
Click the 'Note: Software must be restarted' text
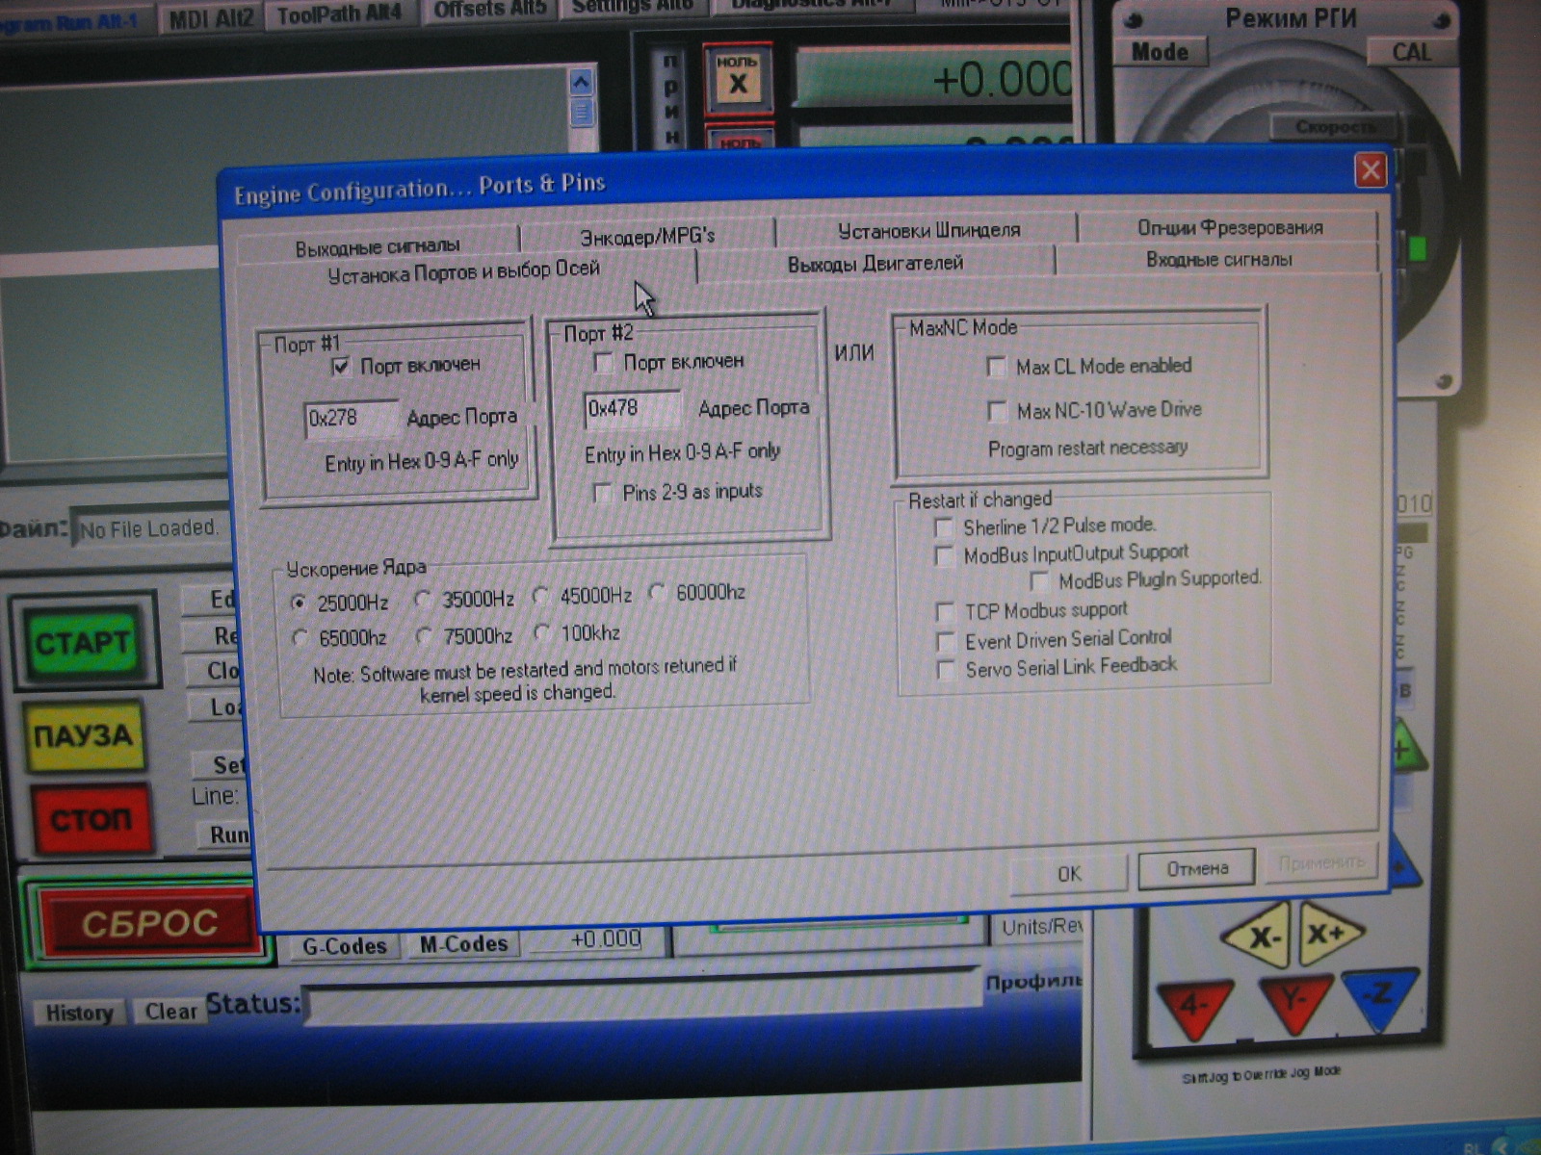coord(525,680)
